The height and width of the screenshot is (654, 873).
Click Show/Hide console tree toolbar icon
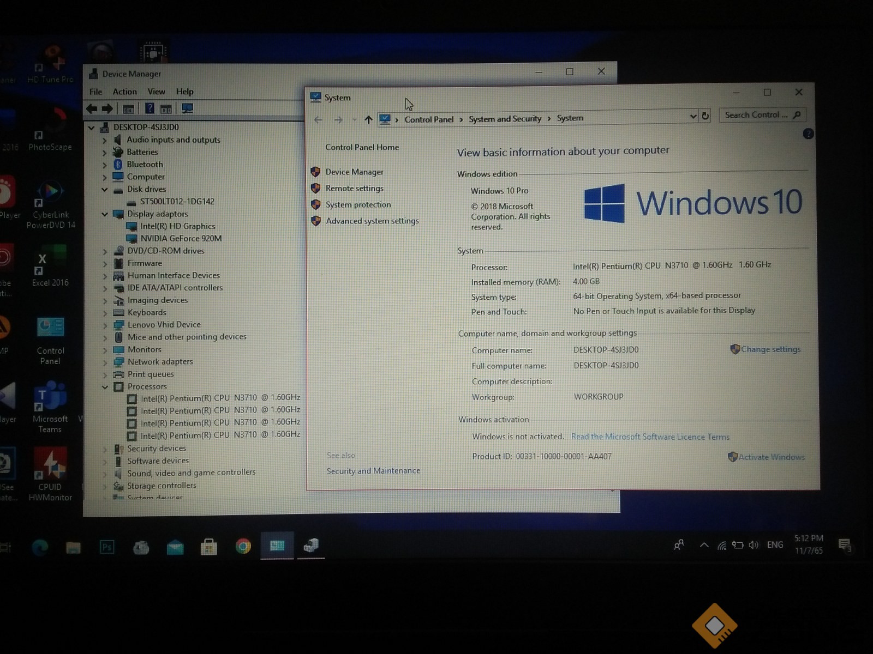[129, 108]
